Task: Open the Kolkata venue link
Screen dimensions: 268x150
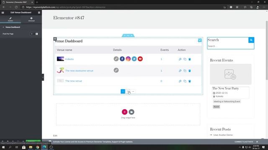Action: click(70, 59)
